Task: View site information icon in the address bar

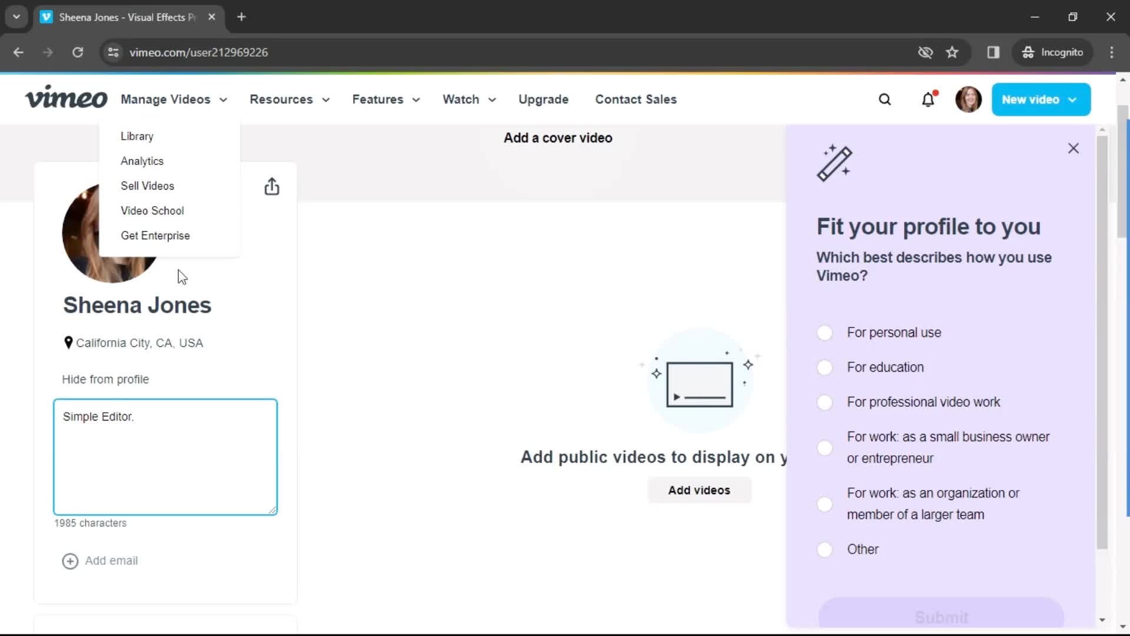Action: point(113,52)
